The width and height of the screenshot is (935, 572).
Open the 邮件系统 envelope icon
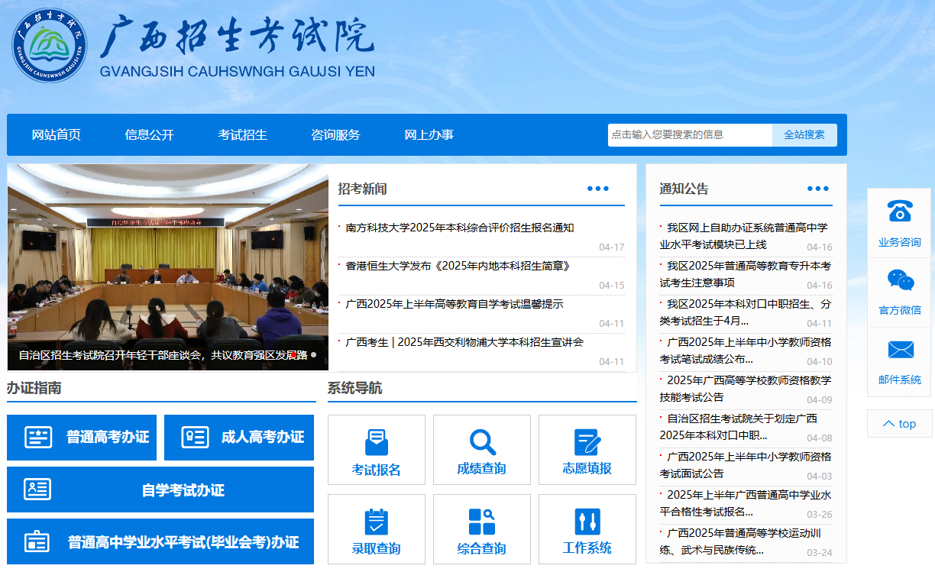tap(900, 351)
